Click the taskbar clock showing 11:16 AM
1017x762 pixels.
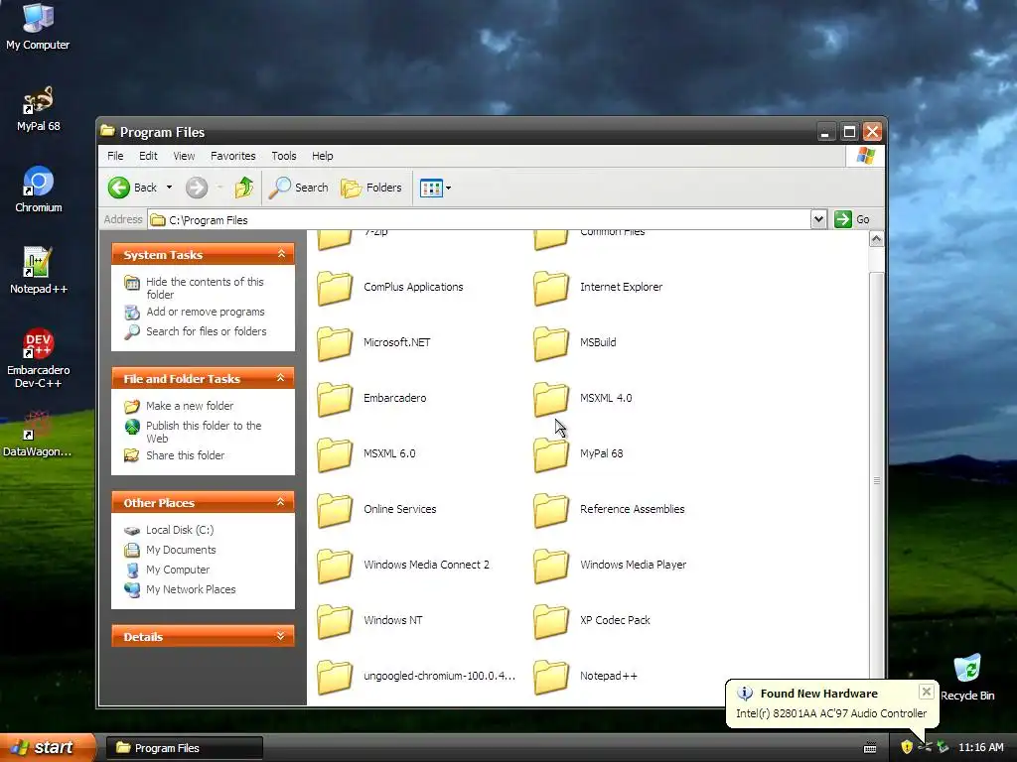(x=980, y=747)
